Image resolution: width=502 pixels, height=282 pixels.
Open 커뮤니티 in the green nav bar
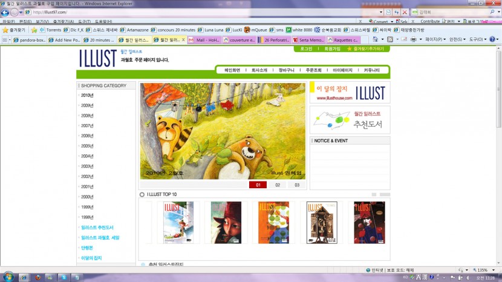[371, 70]
